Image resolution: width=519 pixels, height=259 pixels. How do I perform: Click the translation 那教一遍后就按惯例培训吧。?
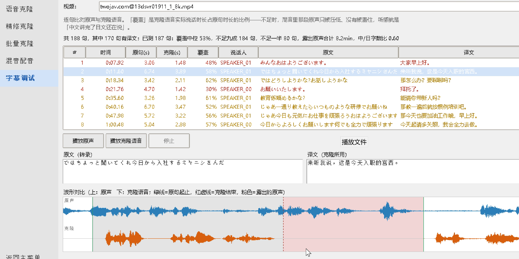(434, 107)
